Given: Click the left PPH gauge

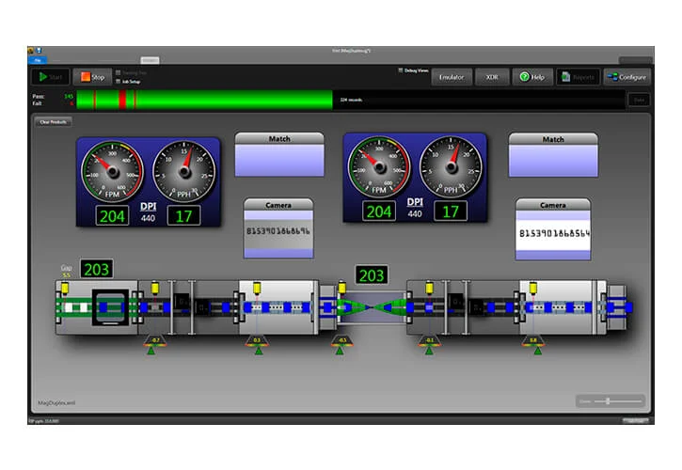Looking at the screenshot, I should 184,171.
